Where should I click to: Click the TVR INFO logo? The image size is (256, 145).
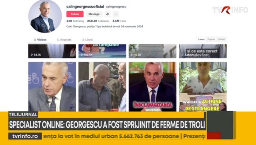pos(230,10)
